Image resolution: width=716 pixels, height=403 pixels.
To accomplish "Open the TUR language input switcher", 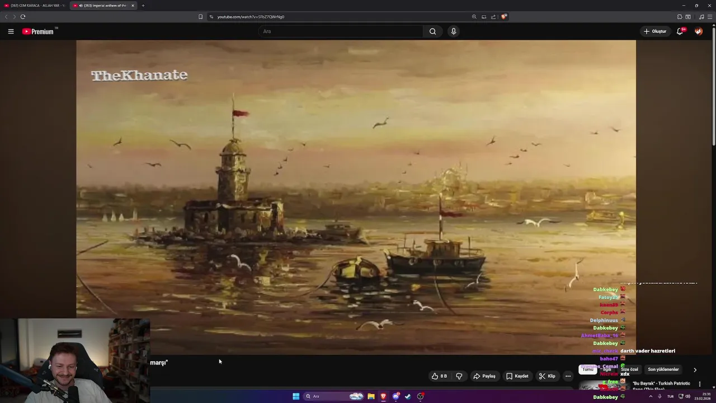I will [x=670, y=396].
